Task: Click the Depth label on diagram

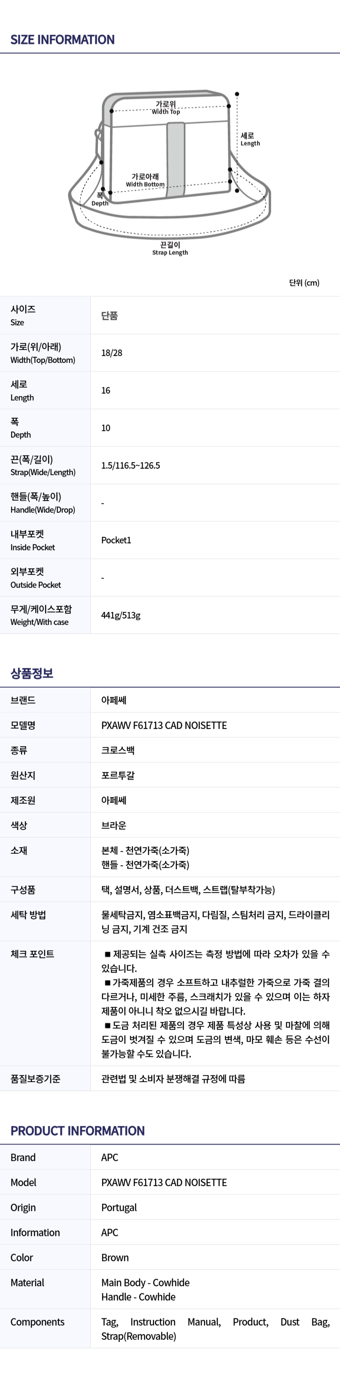Action: (x=99, y=199)
